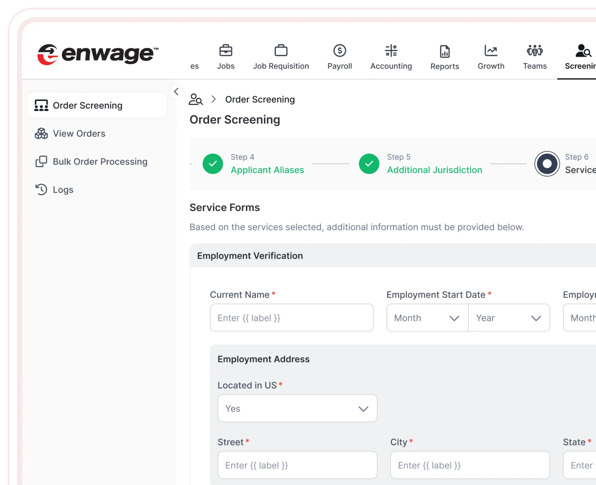Click the breadcrumb screening home icon
This screenshot has height=485, width=596.
pyautogui.click(x=196, y=100)
